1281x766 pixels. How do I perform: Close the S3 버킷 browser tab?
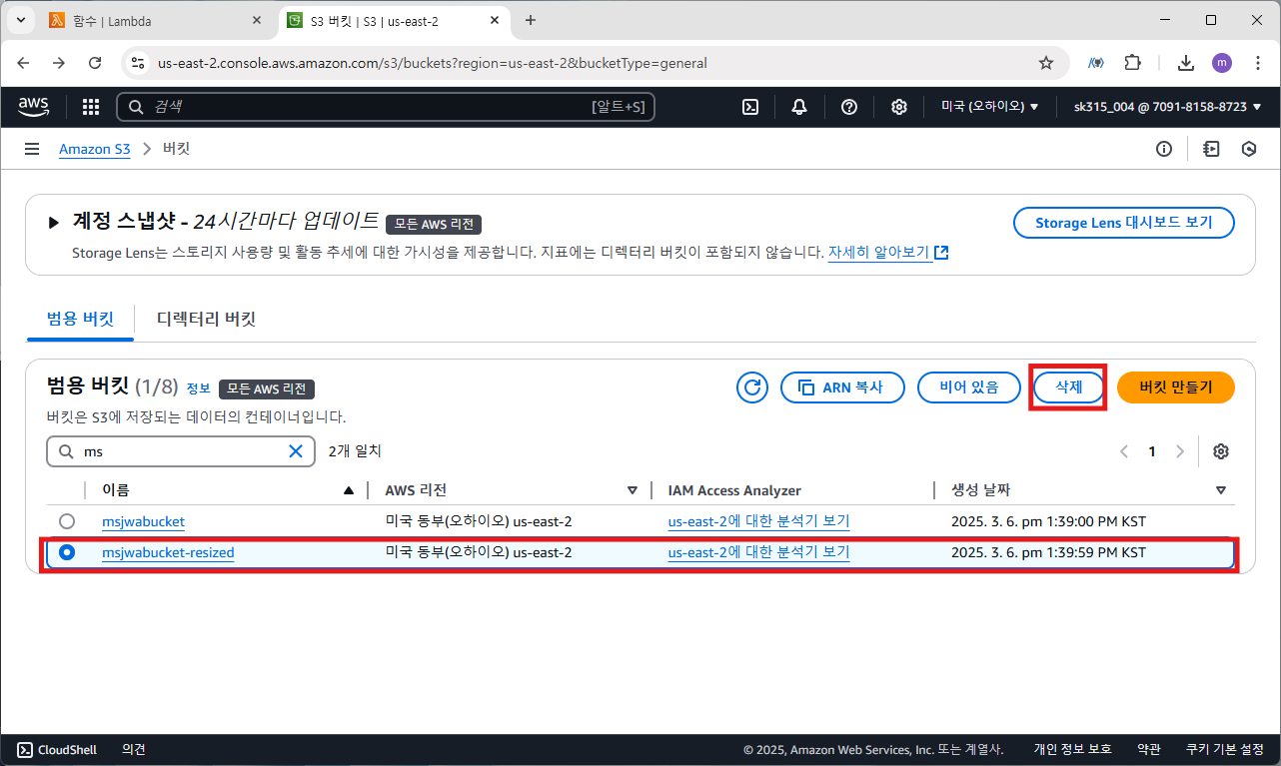[x=495, y=20]
